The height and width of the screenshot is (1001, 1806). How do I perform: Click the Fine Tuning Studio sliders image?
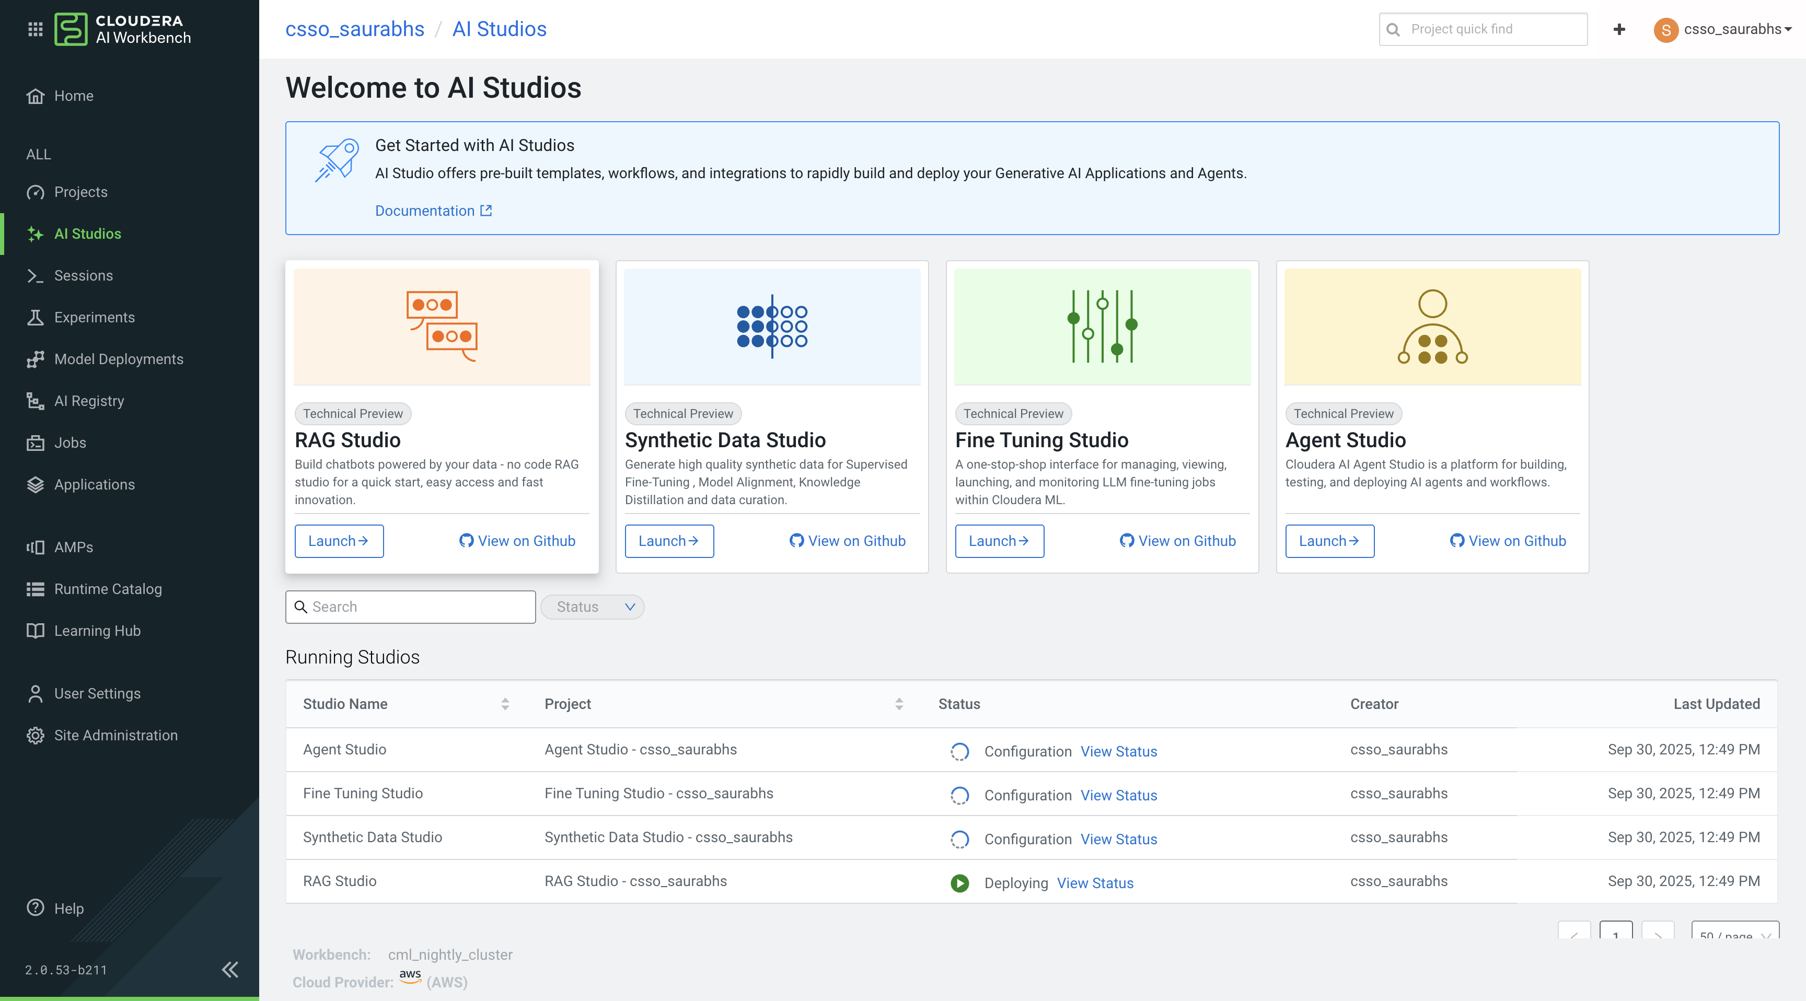(x=1102, y=326)
